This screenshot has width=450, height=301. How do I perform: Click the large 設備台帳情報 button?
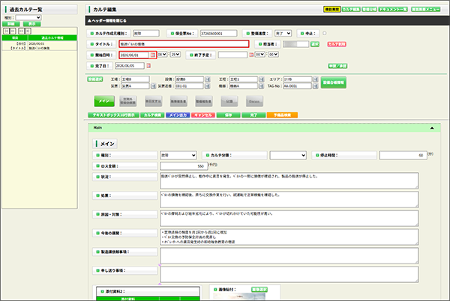pos(334,82)
